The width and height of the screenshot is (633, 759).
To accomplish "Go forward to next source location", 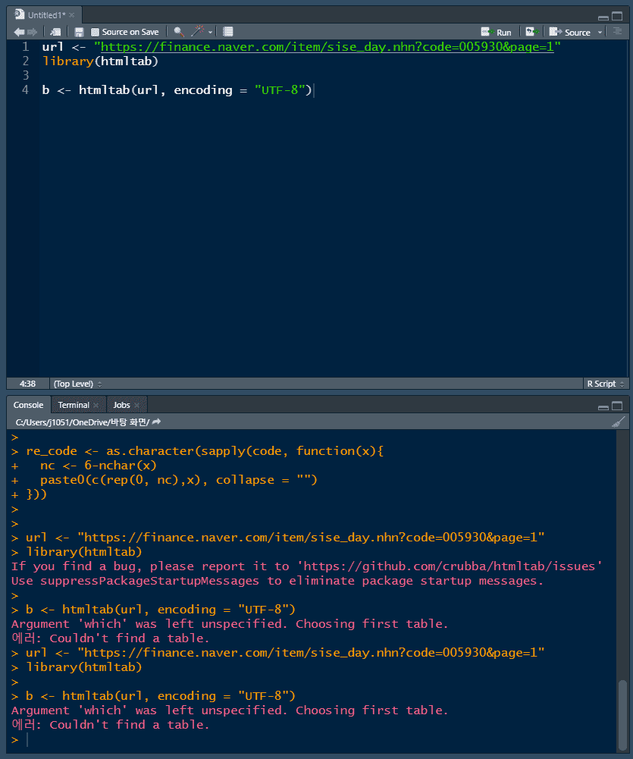I will [x=32, y=32].
